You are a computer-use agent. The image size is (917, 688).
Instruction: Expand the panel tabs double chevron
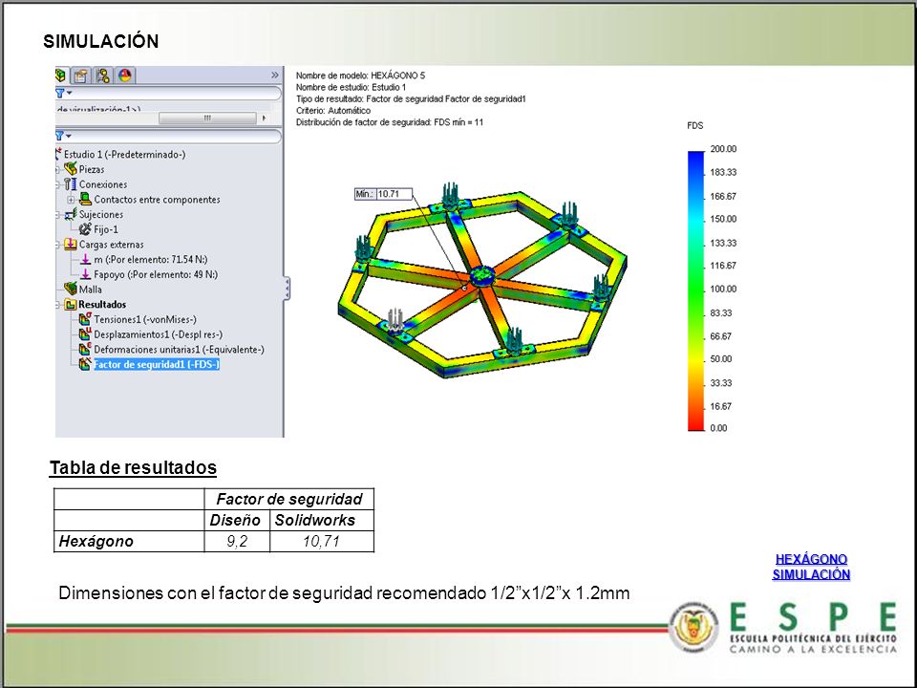click(275, 75)
